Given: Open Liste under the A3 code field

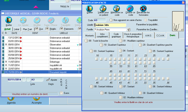Looking at the screenshot, I should pos(33,84).
